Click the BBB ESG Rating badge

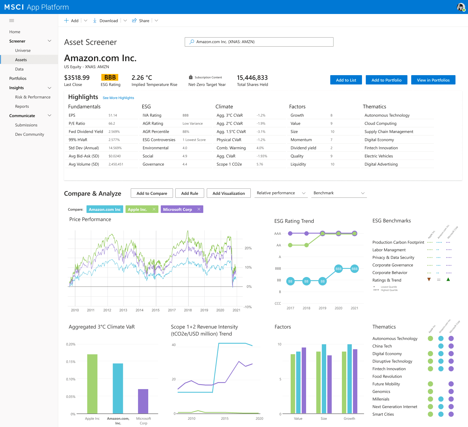(110, 77)
